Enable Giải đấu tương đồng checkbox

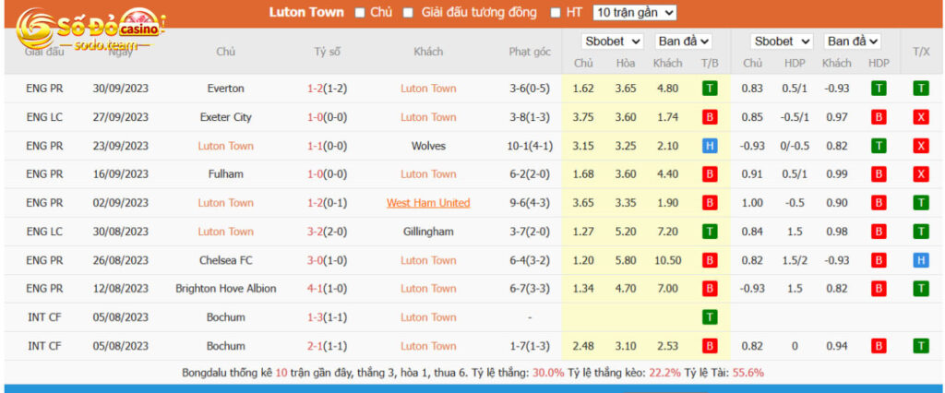click(408, 13)
